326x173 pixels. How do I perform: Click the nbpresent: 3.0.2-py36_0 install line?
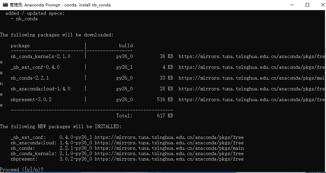127,159
